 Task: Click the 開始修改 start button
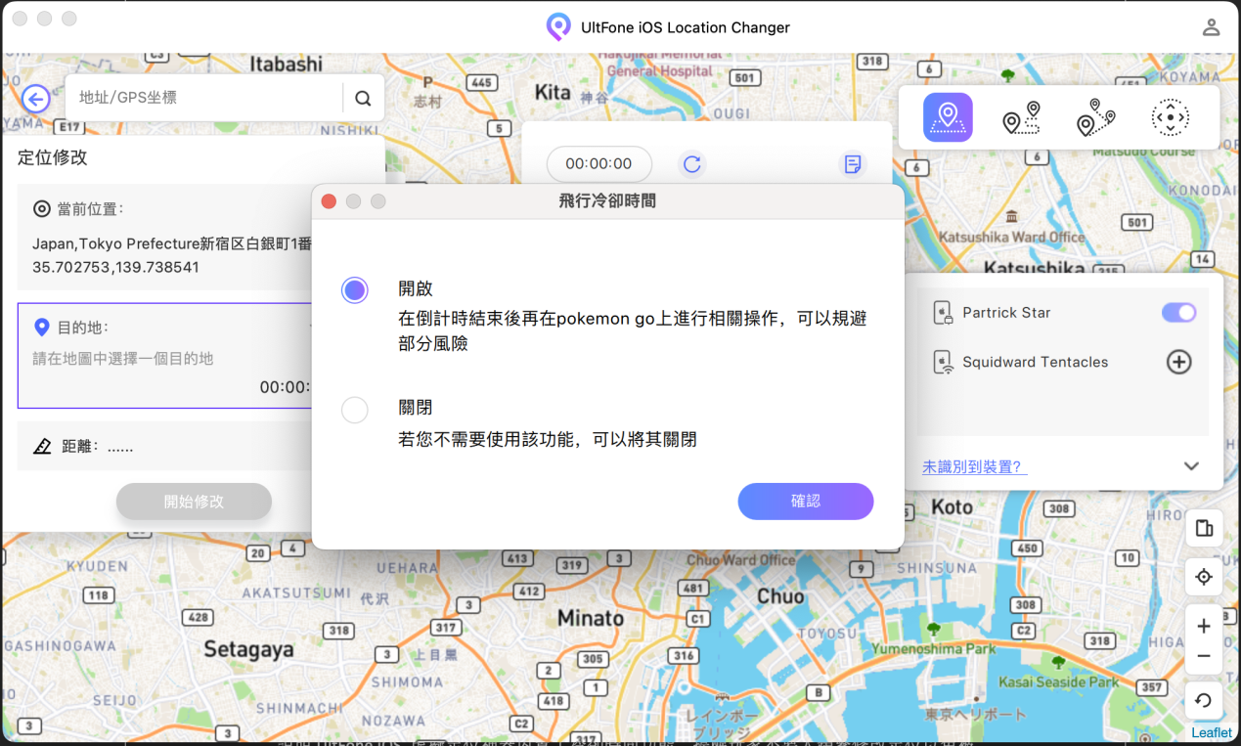coord(194,502)
